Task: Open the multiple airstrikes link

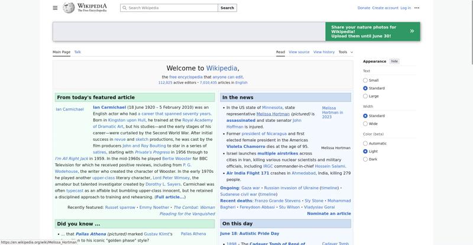Action: 277,153
